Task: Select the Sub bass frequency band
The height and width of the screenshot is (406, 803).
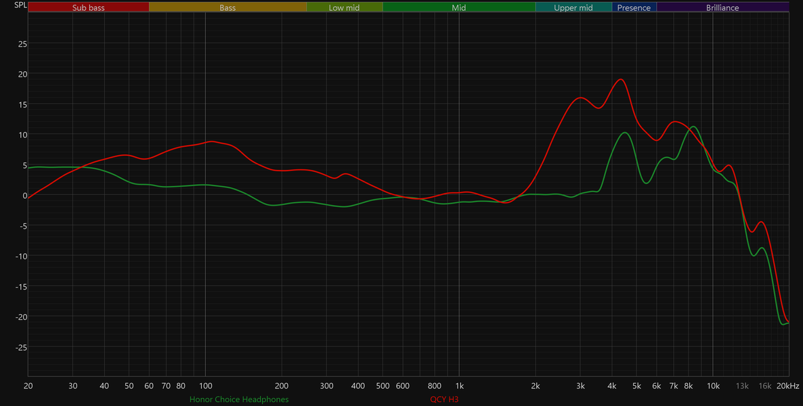Action: (x=89, y=7)
